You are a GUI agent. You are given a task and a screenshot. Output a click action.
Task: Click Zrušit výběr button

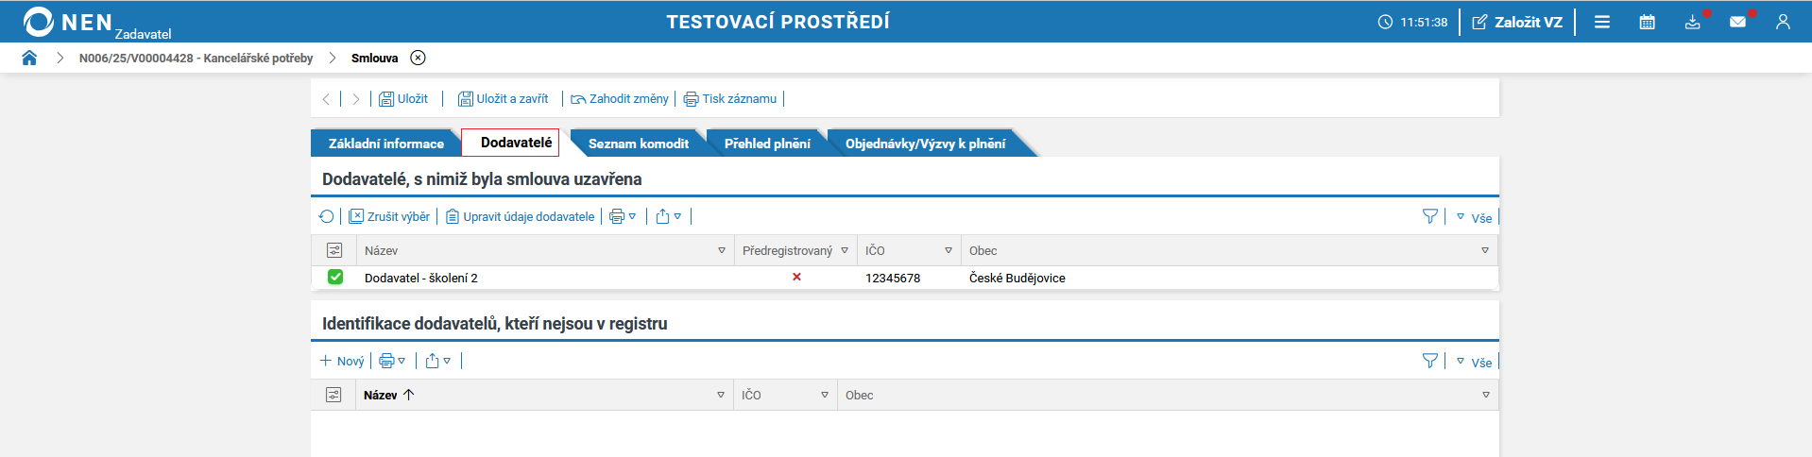pos(389,216)
